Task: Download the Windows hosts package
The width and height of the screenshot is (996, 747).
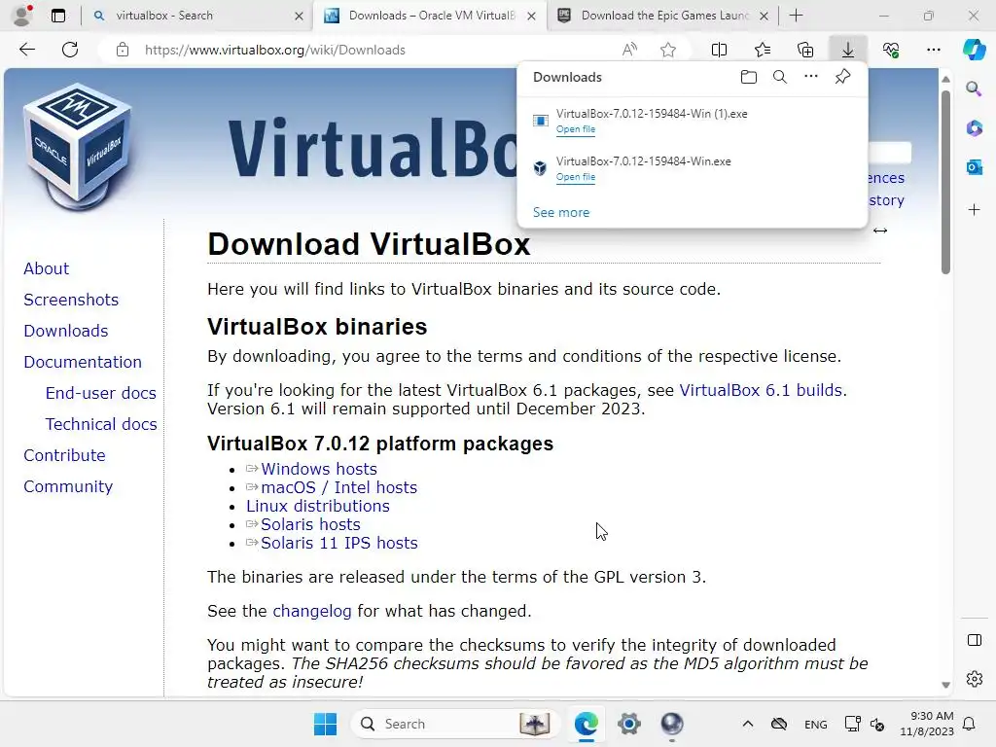Action: tap(319, 469)
